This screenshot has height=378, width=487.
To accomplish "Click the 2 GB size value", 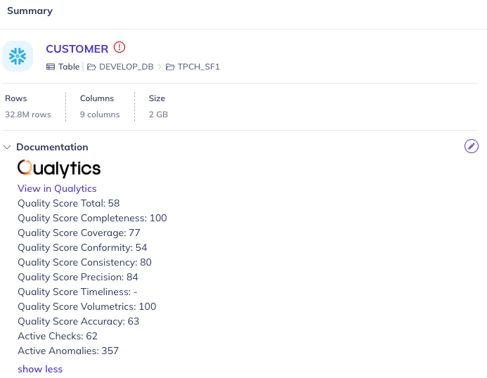I will 158,115.
